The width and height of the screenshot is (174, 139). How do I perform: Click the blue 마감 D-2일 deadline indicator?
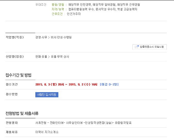(109, 84)
